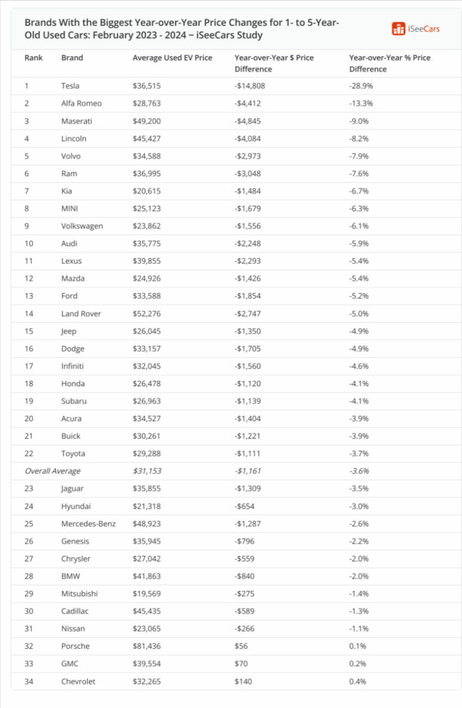The width and height of the screenshot is (462, 708).
Task: Click the Mercedes-Benz brand cell
Action: point(88,524)
